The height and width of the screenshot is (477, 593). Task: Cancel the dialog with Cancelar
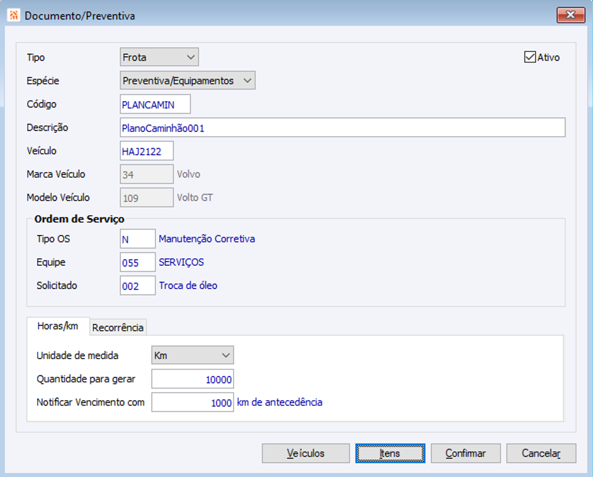541,453
